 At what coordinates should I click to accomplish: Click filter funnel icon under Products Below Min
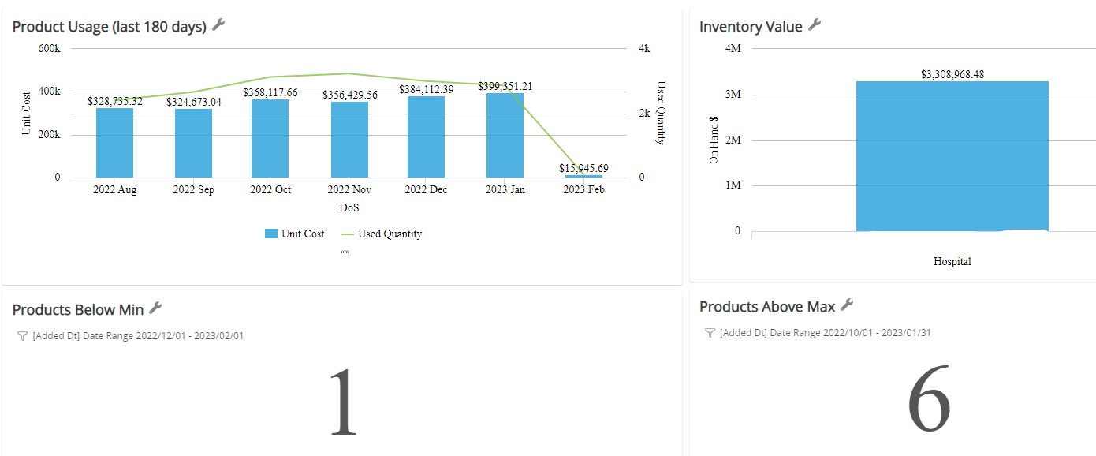pyautogui.click(x=22, y=336)
